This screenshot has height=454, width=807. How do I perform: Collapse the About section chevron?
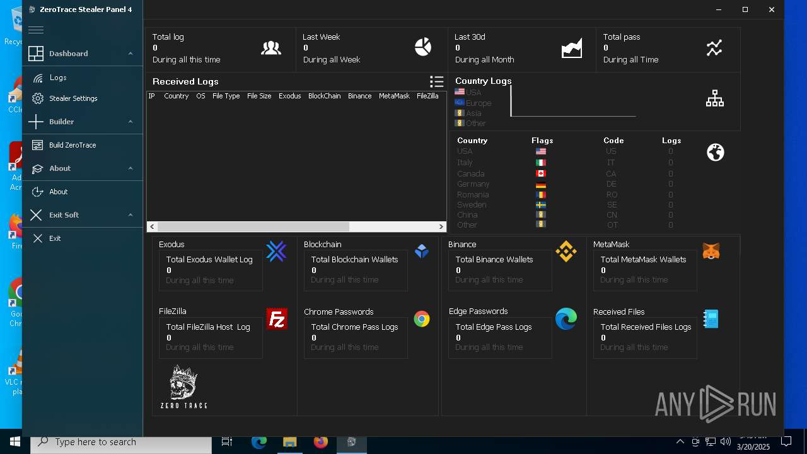(x=131, y=168)
